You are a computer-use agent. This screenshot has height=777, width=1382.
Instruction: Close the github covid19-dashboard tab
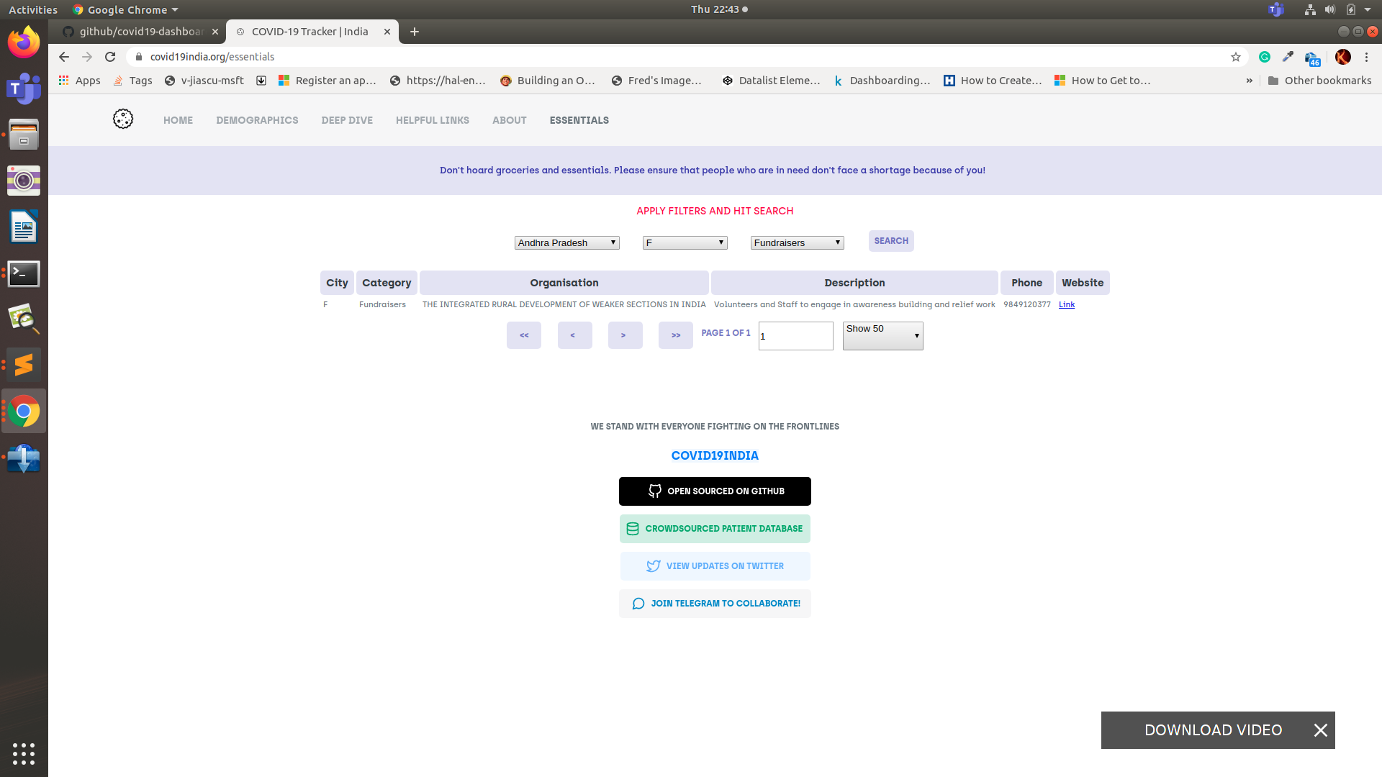[215, 32]
